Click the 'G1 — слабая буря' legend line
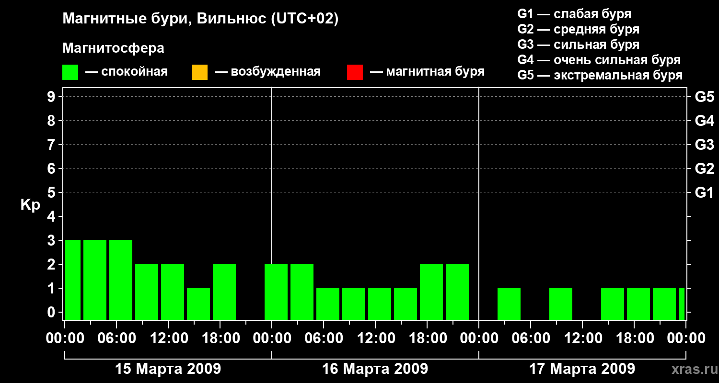 click(574, 13)
